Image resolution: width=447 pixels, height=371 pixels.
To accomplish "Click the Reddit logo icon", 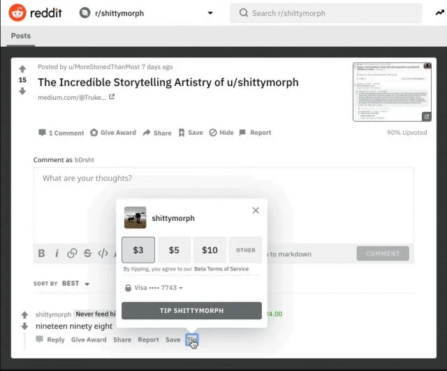I will coord(17,13).
